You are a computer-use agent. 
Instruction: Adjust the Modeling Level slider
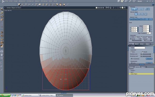[146, 54]
